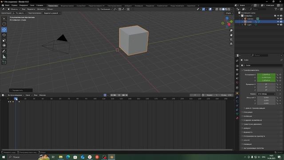This screenshot has width=284, height=160.
Task: Toggle auto keying button in timeline
Action: click(105, 95)
